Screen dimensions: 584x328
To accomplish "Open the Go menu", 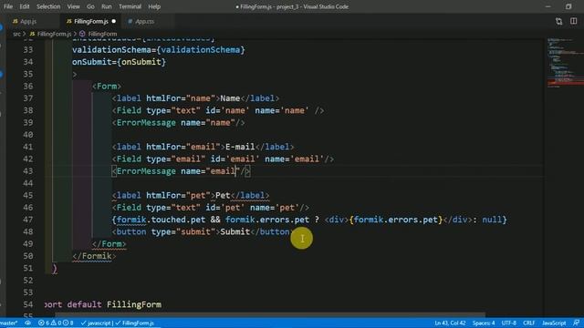I will point(90,6).
